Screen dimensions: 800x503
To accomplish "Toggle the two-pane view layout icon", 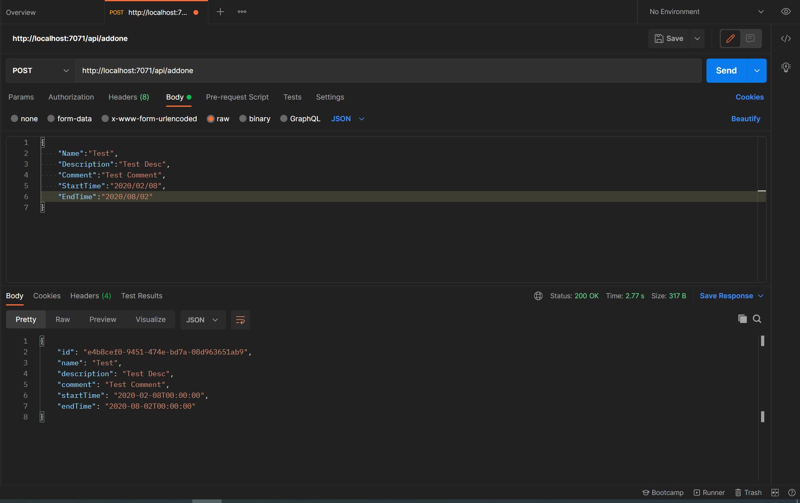I will point(775,493).
